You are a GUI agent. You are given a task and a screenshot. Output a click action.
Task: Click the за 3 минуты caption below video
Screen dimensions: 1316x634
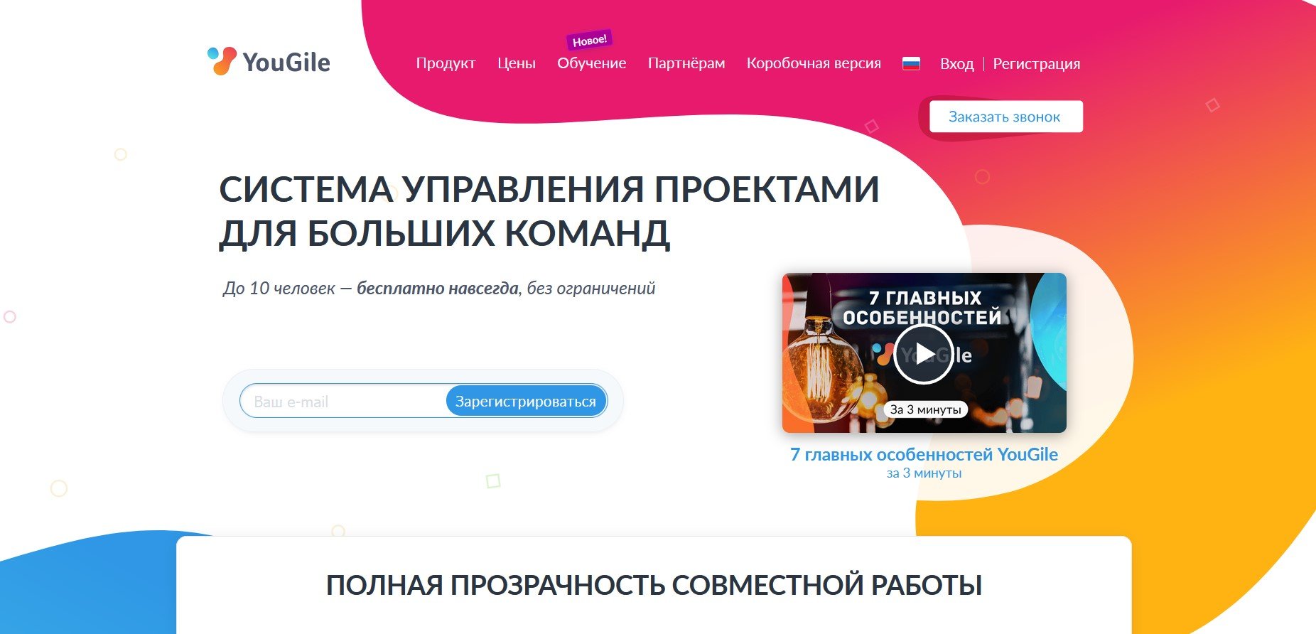924,473
